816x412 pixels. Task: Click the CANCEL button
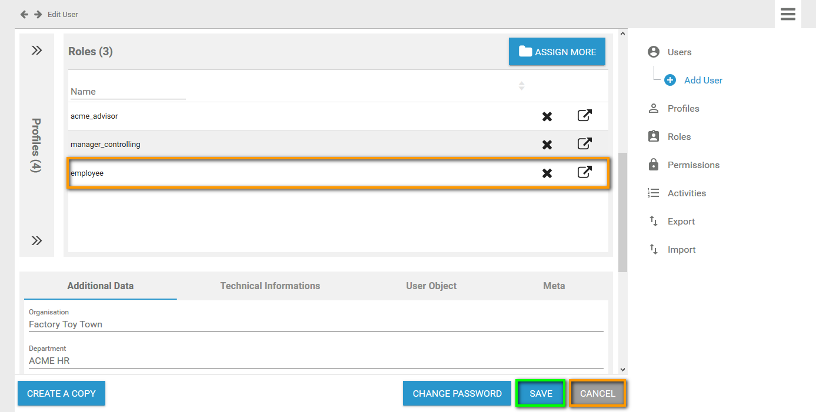point(597,393)
